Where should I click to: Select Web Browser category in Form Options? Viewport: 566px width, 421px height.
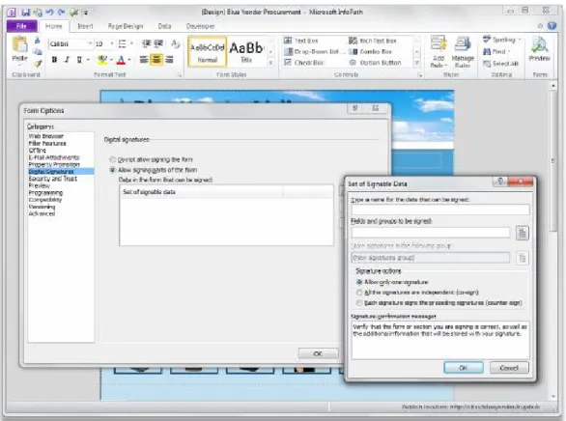click(45, 136)
